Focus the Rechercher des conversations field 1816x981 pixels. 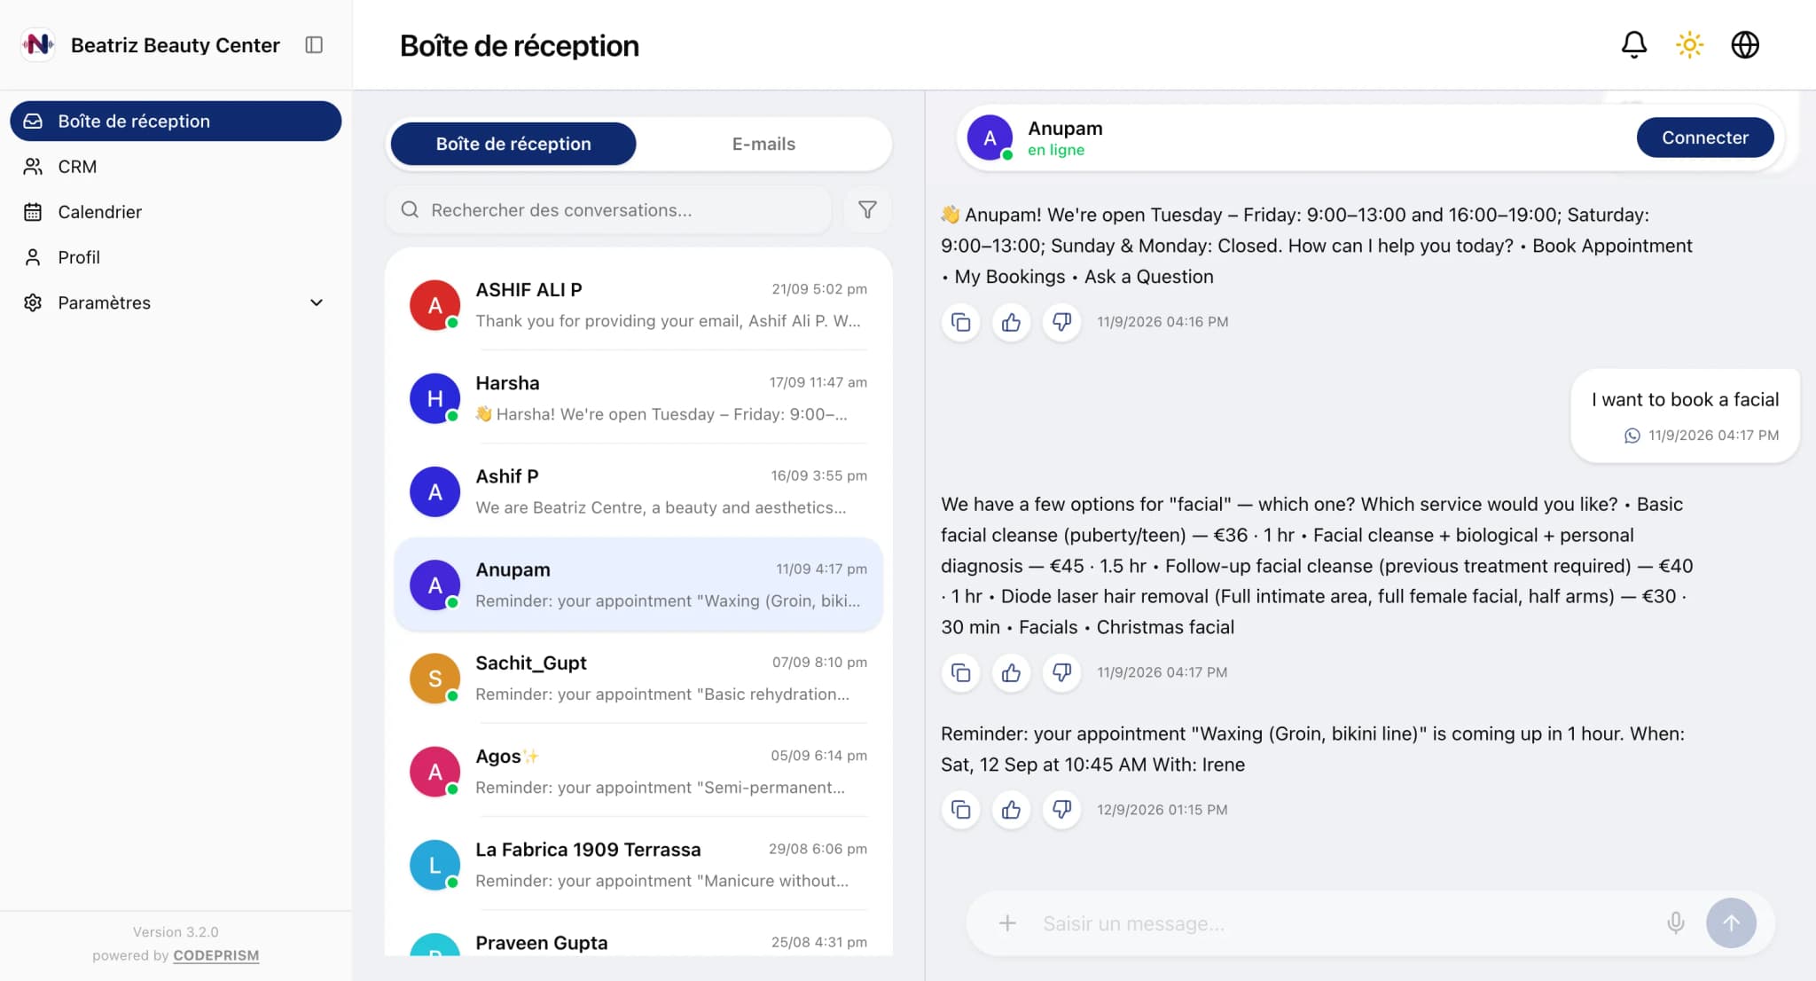pyautogui.click(x=608, y=210)
